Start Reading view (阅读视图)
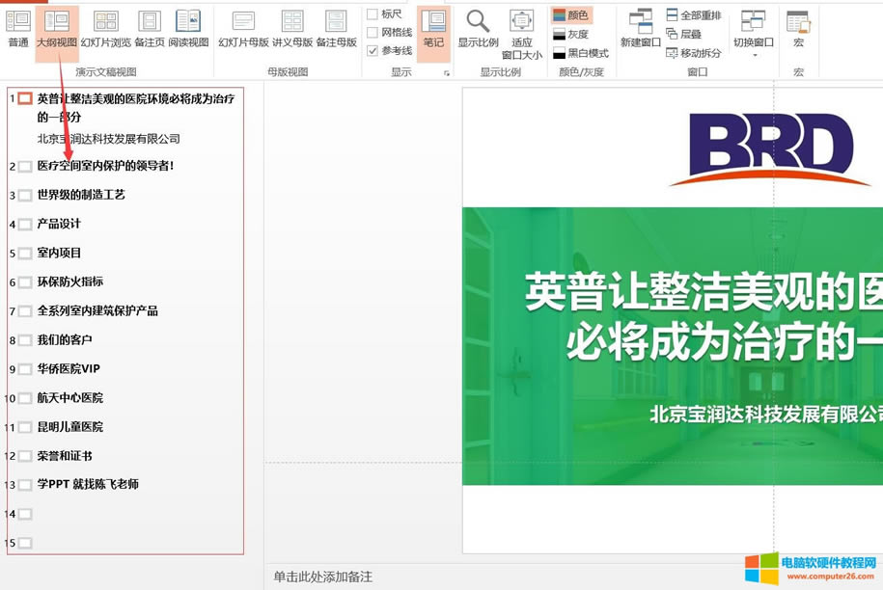This screenshot has height=590, width=883. coord(189,27)
